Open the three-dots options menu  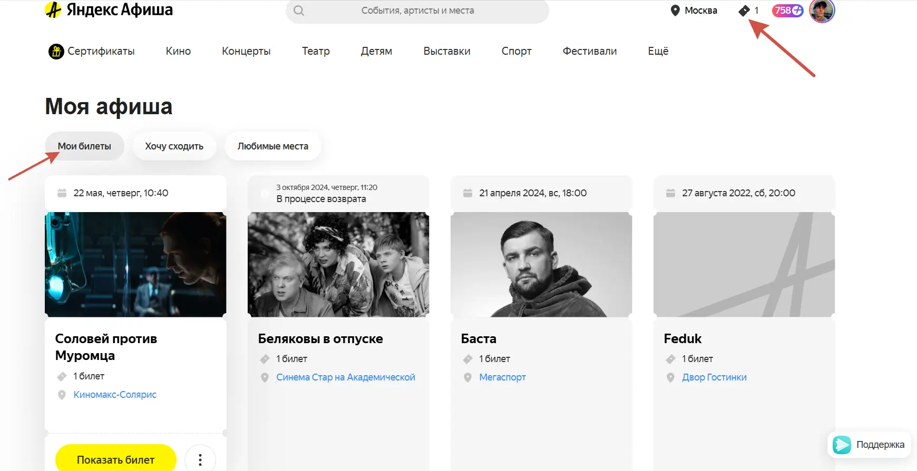pyautogui.click(x=200, y=459)
